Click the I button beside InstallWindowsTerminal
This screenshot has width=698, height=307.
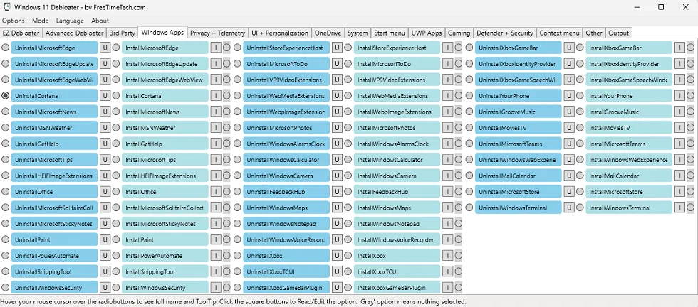point(679,208)
